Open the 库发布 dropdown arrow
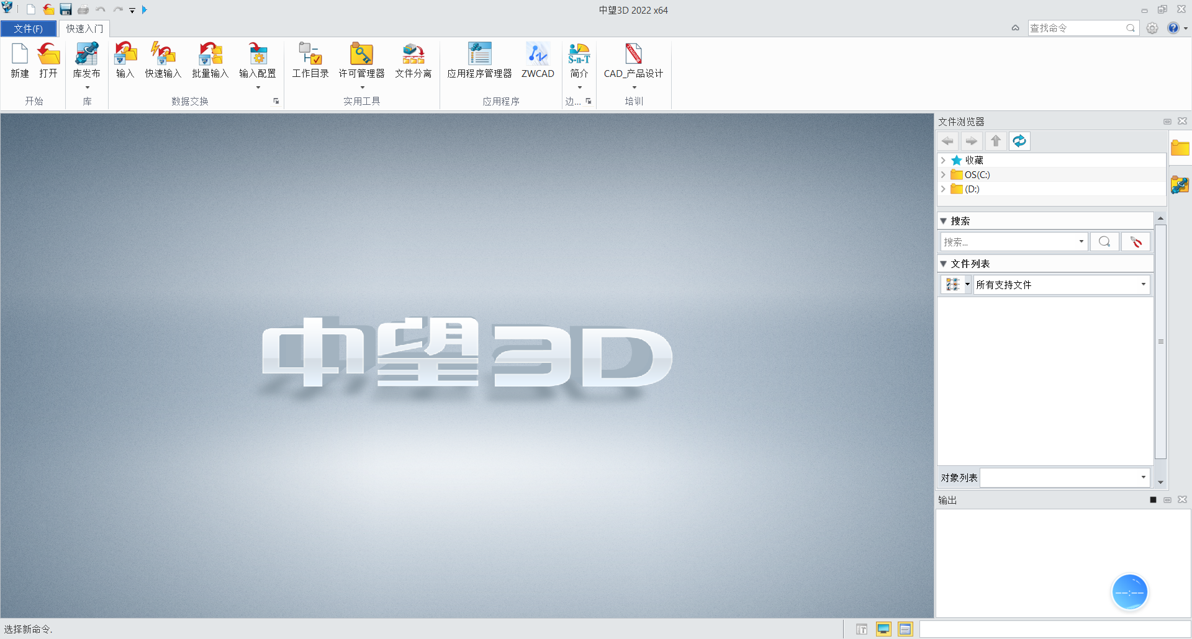 click(88, 87)
